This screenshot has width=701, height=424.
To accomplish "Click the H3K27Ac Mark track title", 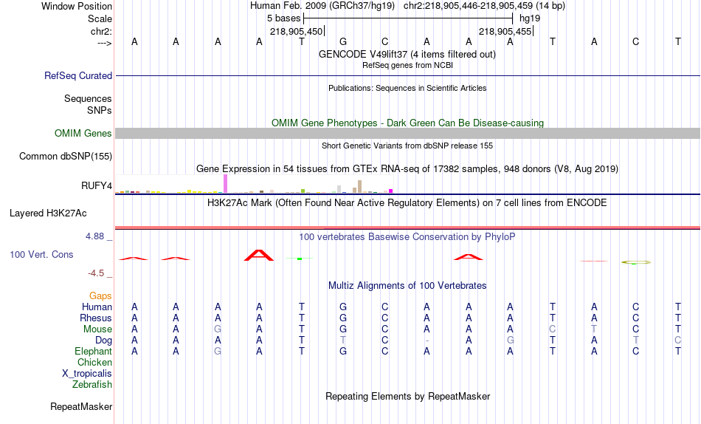I will [x=407, y=203].
